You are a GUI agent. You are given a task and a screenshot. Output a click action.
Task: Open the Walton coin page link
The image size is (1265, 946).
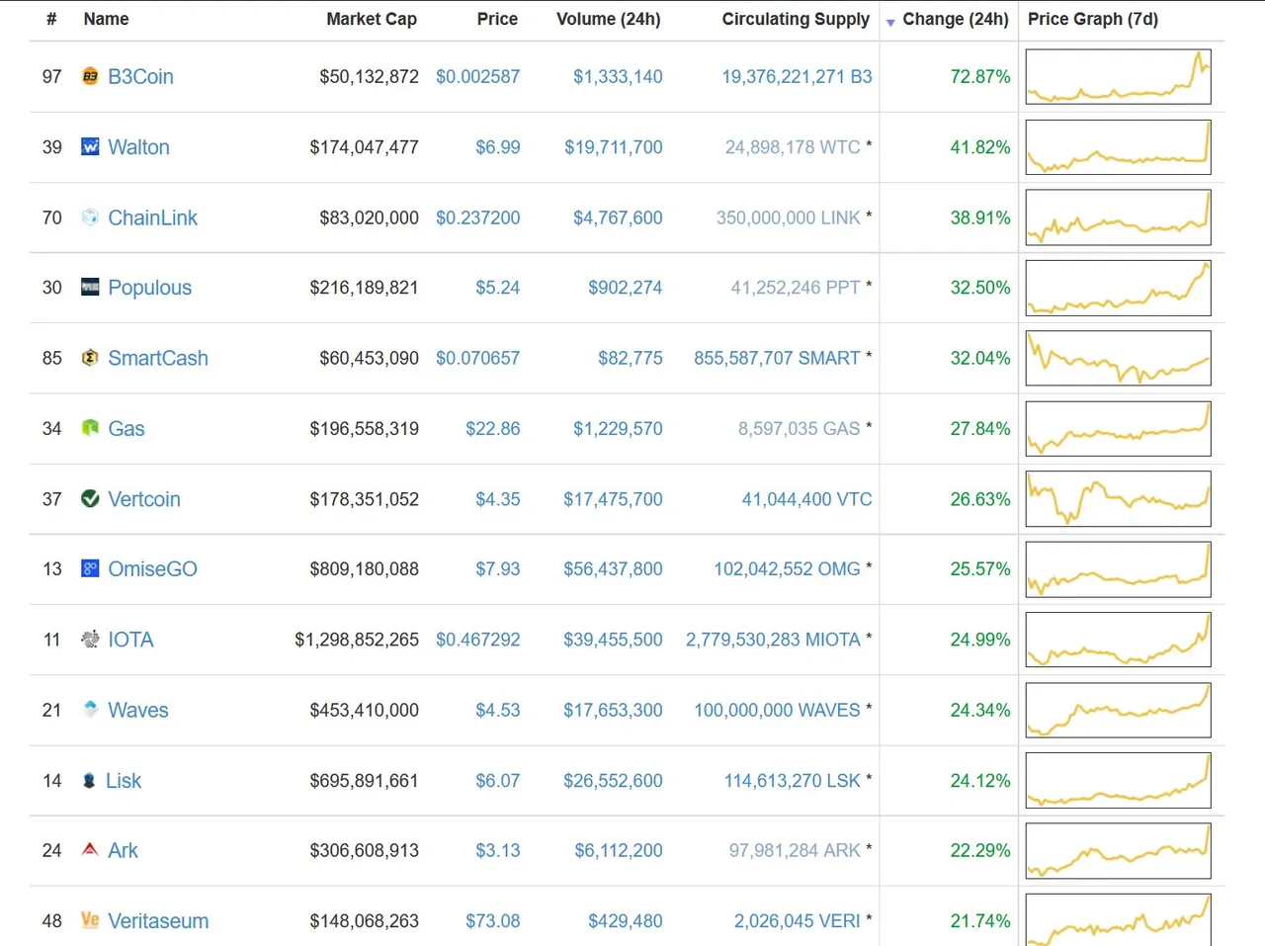point(138,146)
